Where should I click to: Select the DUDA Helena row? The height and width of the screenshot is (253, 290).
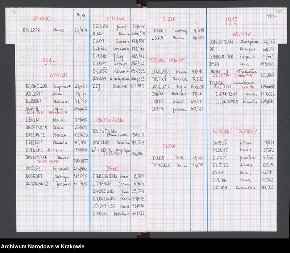[x=119, y=34]
